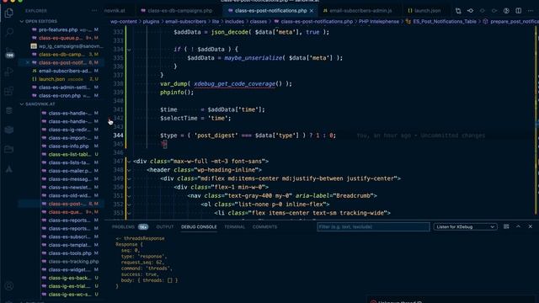The width and height of the screenshot is (539, 303).
Task: Click the error icon in Unknown thread notification
Action: (373, 301)
